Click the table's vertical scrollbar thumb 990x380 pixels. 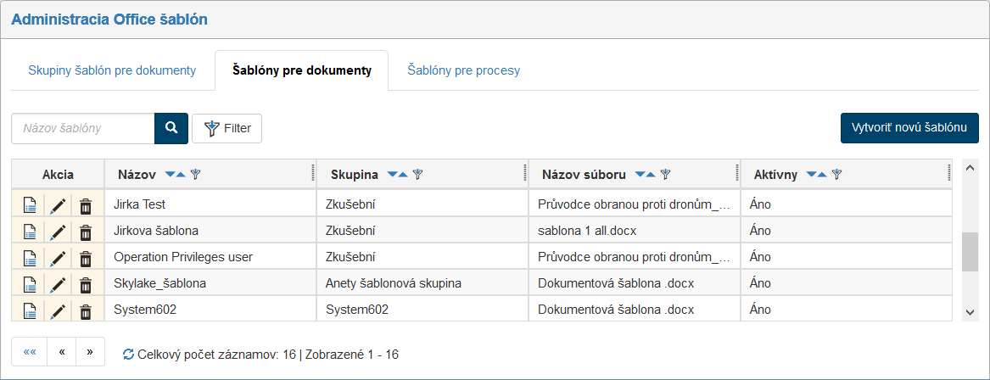(x=970, y=252)
